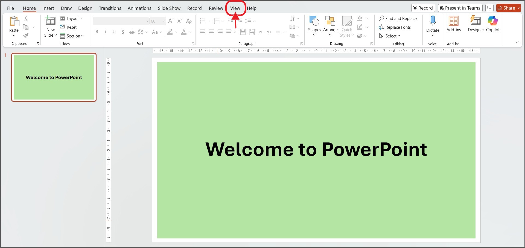Expand the Section dropdown menu
This screenshot has width=525, height=248.
[72, 36]
